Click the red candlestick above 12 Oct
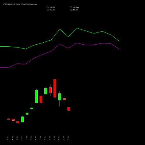145x145 pixels. 18,122
